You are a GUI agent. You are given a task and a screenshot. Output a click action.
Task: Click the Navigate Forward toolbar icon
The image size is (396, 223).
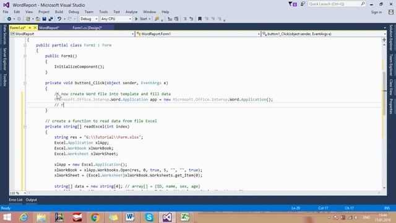pyautogui.click(x=19, y=19)
